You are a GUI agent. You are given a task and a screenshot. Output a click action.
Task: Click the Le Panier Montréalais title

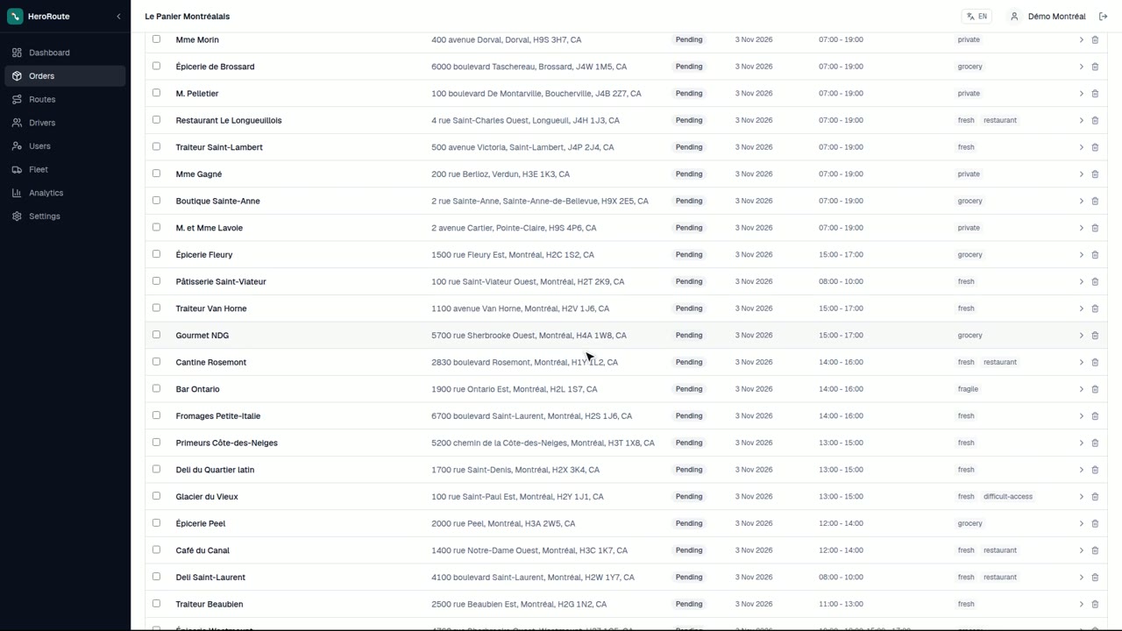click(188, 17)
